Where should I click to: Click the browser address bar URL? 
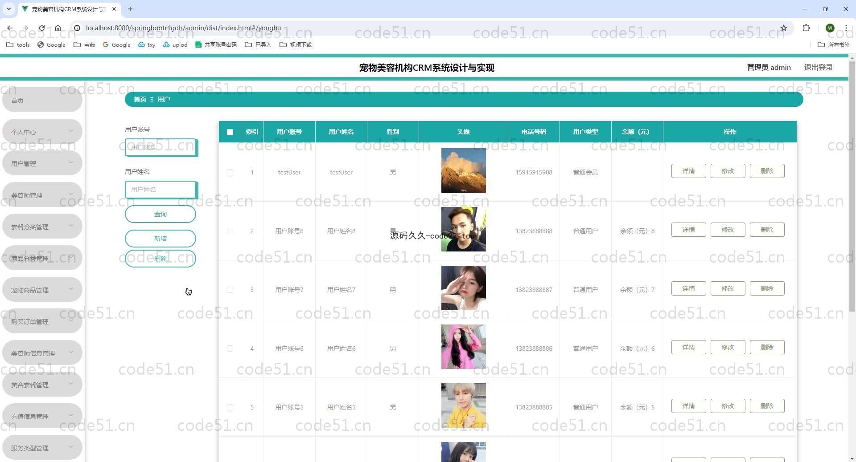(x=183, y=28)
